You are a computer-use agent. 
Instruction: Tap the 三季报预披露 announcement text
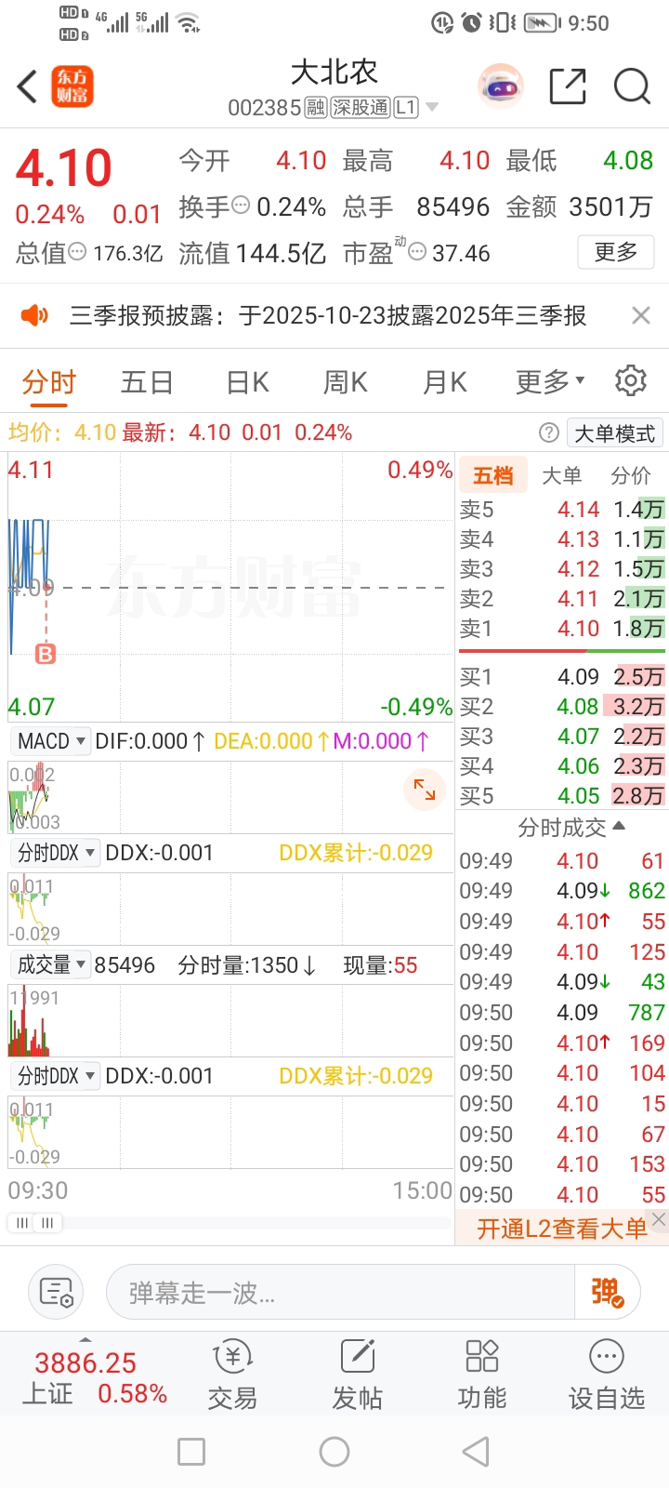[328, 315]
